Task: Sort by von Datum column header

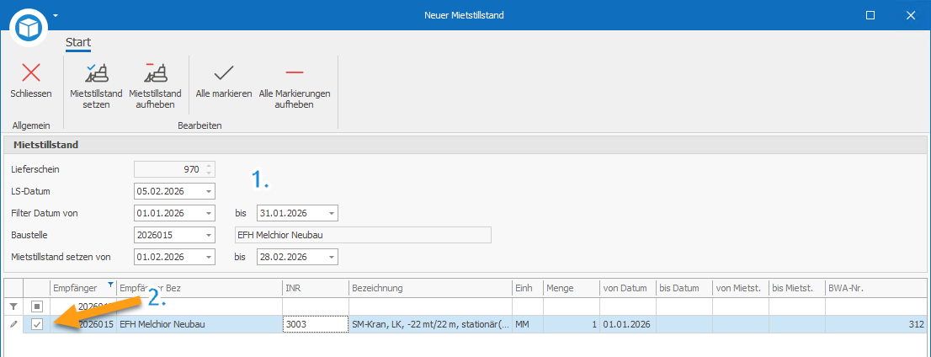Action: [628, 288]
